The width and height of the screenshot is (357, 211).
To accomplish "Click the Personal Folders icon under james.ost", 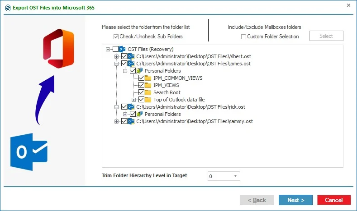I will pos(139,71).
